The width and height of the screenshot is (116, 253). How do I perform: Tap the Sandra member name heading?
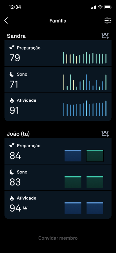[16, 36]
